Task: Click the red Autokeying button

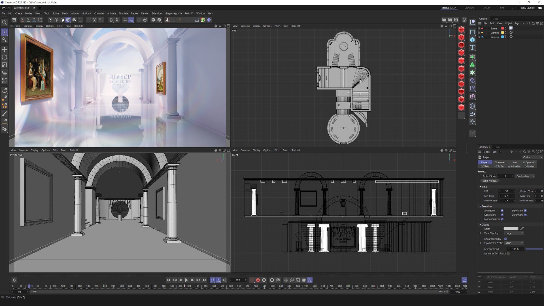Action: [x=258, y=280]
